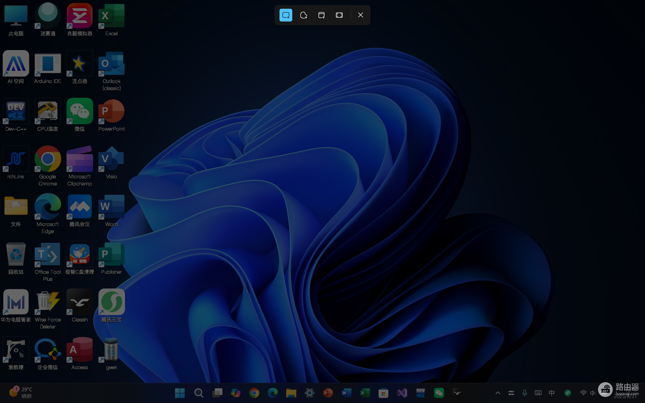Launch Copilot from taskbar
Screen dimensions: 645x403
[235, 393]
